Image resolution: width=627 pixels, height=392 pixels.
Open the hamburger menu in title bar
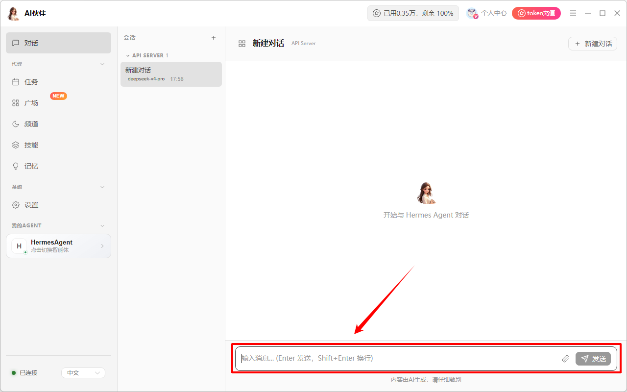pos(573,13)
